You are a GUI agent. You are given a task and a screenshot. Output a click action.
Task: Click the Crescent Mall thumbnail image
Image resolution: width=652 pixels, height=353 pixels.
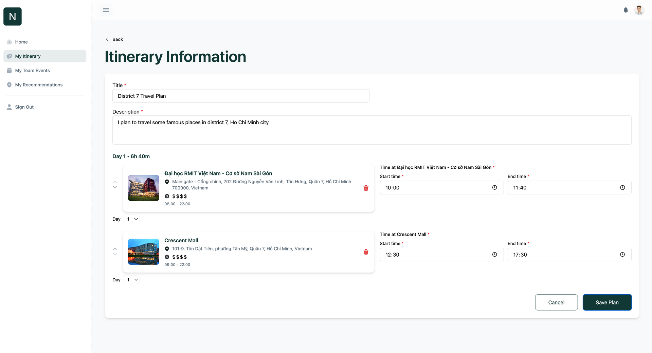(x=143, y=252)
